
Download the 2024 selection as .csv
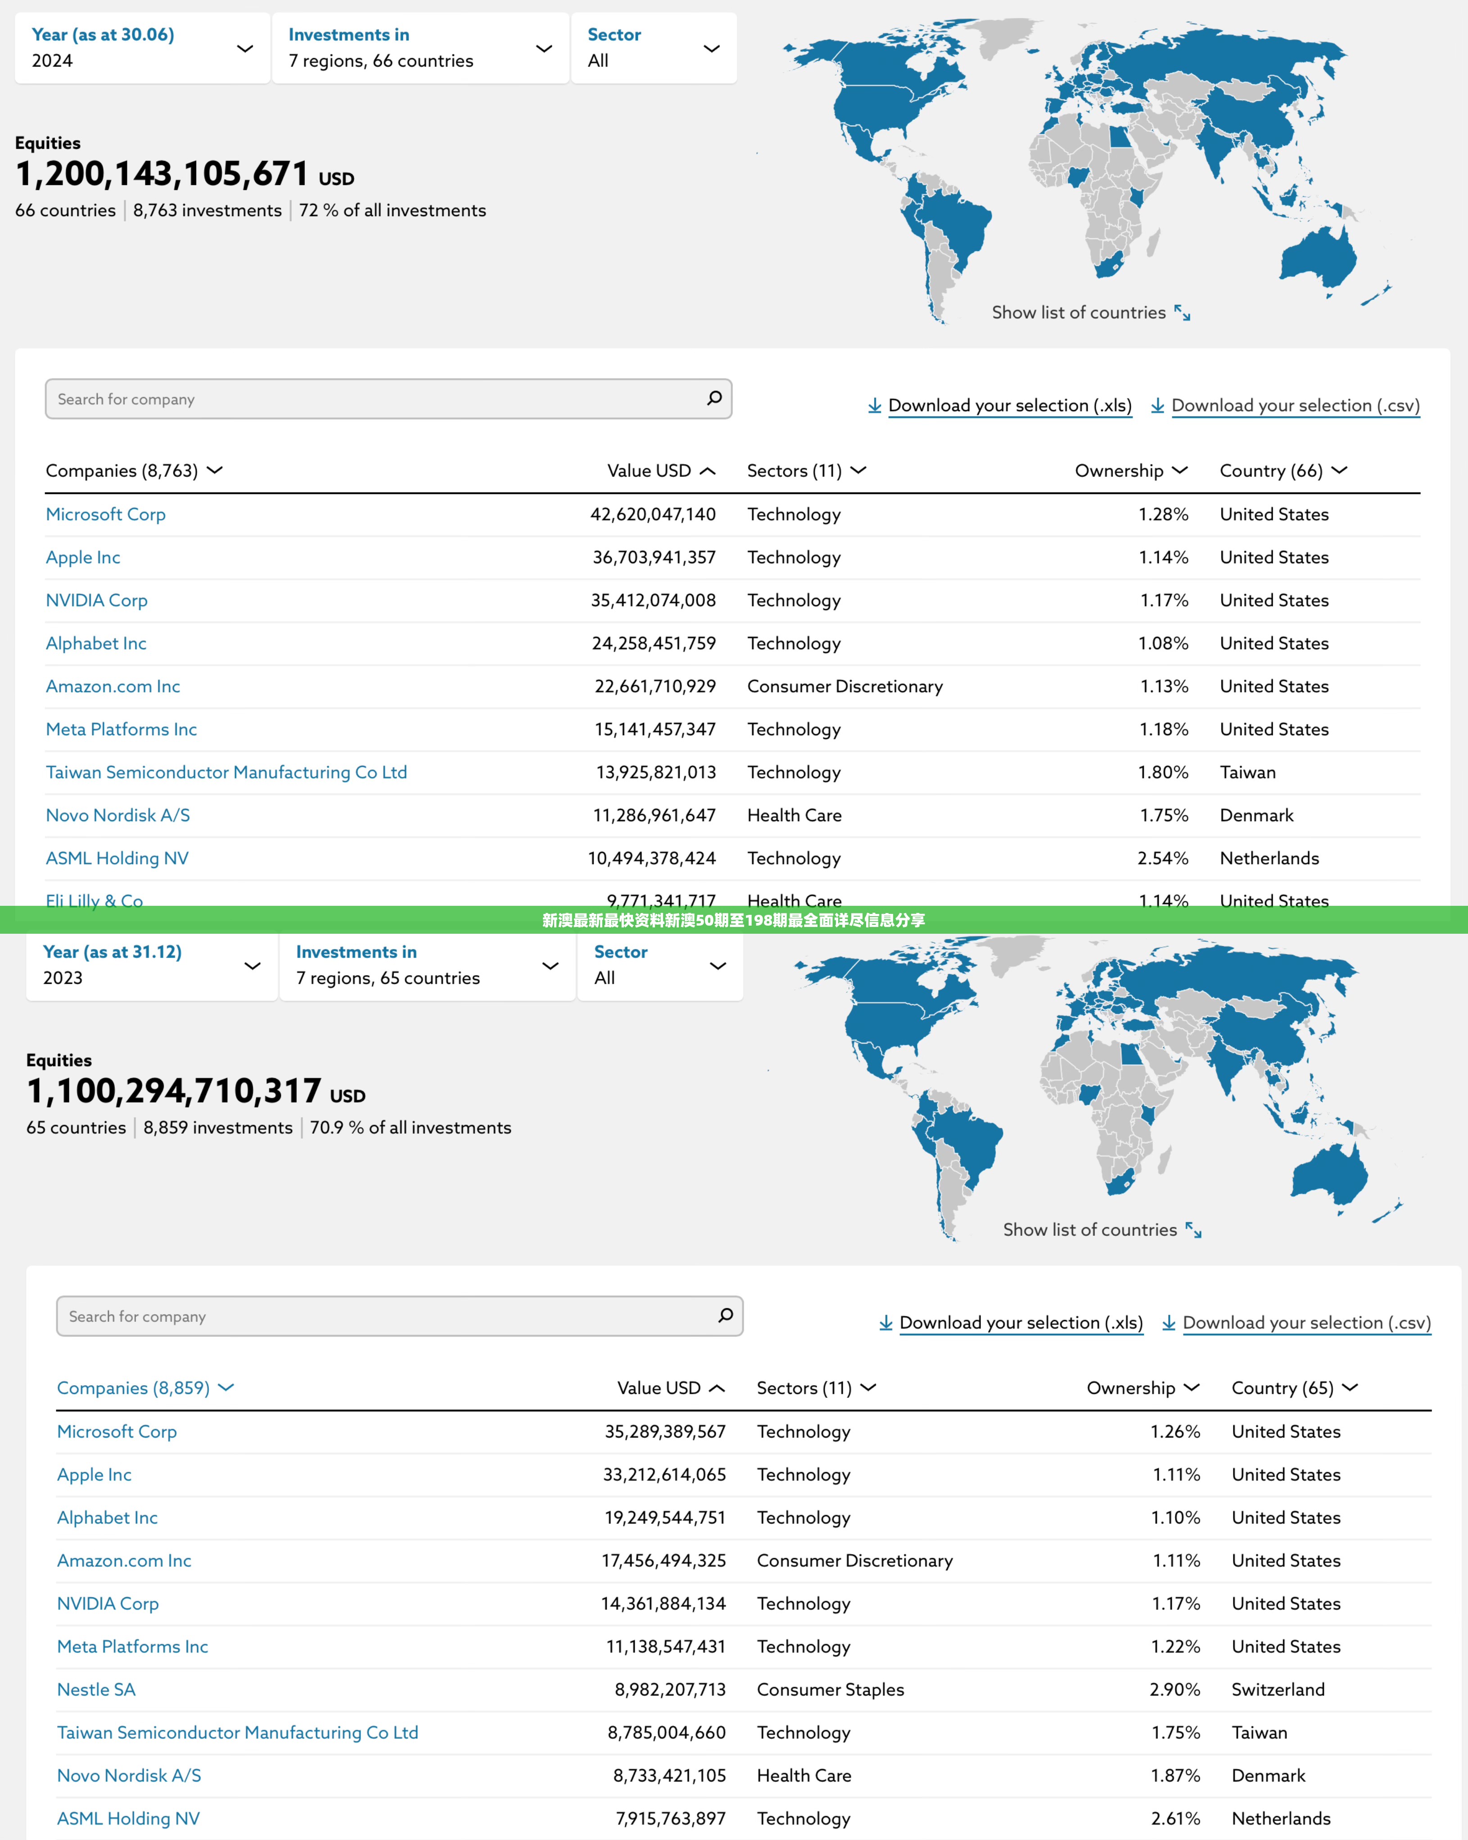(x=1296, y=406)
